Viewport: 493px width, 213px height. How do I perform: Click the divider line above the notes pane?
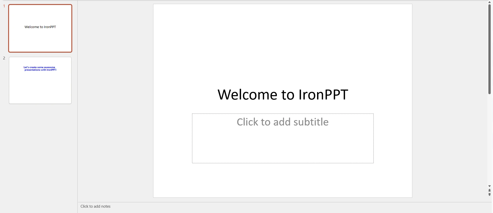point(282,202)
